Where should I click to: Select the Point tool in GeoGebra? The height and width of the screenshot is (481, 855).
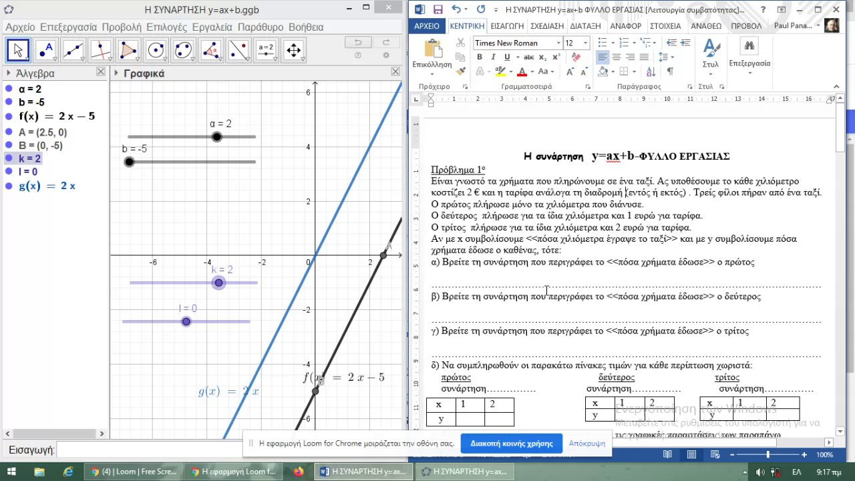click(45, 50)
